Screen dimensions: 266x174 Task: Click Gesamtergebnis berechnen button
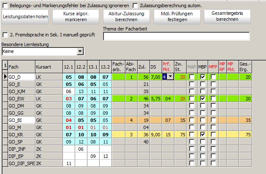(227, 17)
